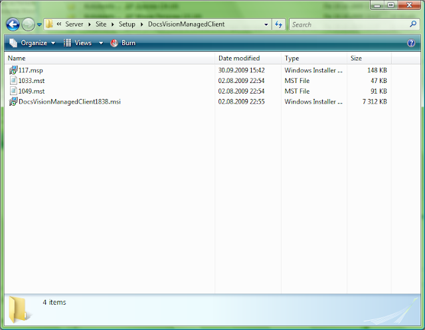Open Help via question mark icon

click(x=411, y=42)
